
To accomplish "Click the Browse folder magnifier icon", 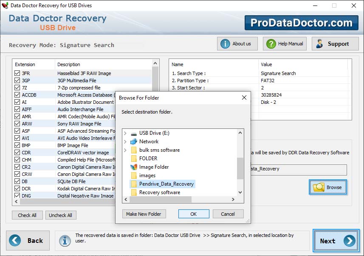I will pos(319,187).
